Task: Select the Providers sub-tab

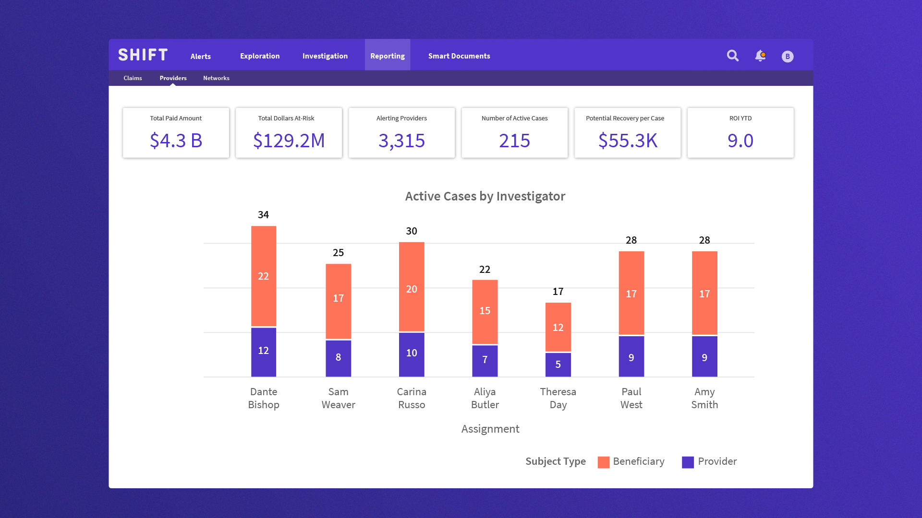Action: coord(173,78)
